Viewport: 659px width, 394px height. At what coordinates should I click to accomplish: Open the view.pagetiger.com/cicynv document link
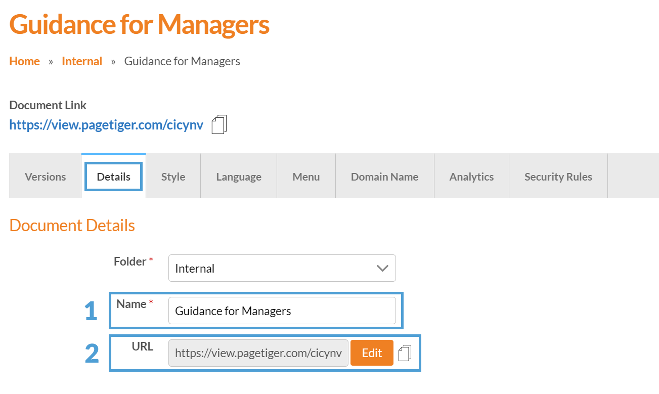point(106,125)
